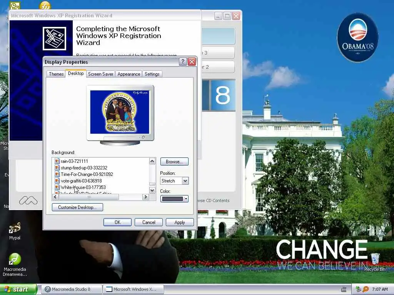Select rain-03-721111 background file icon
The image size is (394, 295).
tap(57, 161)
